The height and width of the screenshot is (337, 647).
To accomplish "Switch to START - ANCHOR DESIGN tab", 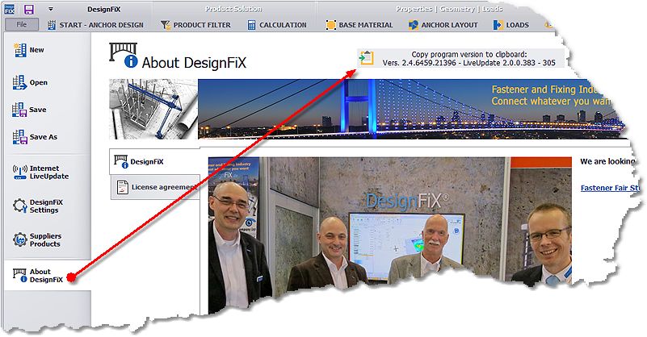I will coord(95,25).
